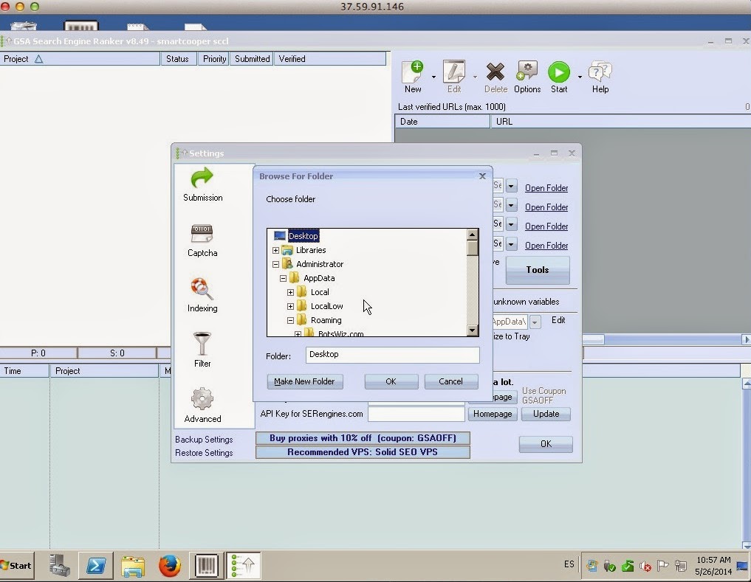Select the Submission section in Settings
This screenshot has height=582, width=751.
202,184
